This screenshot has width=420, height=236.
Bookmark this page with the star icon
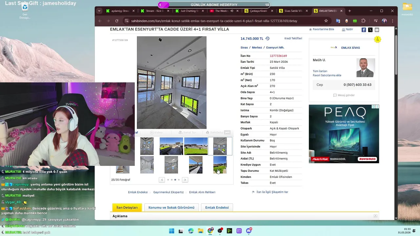[326, 21]
